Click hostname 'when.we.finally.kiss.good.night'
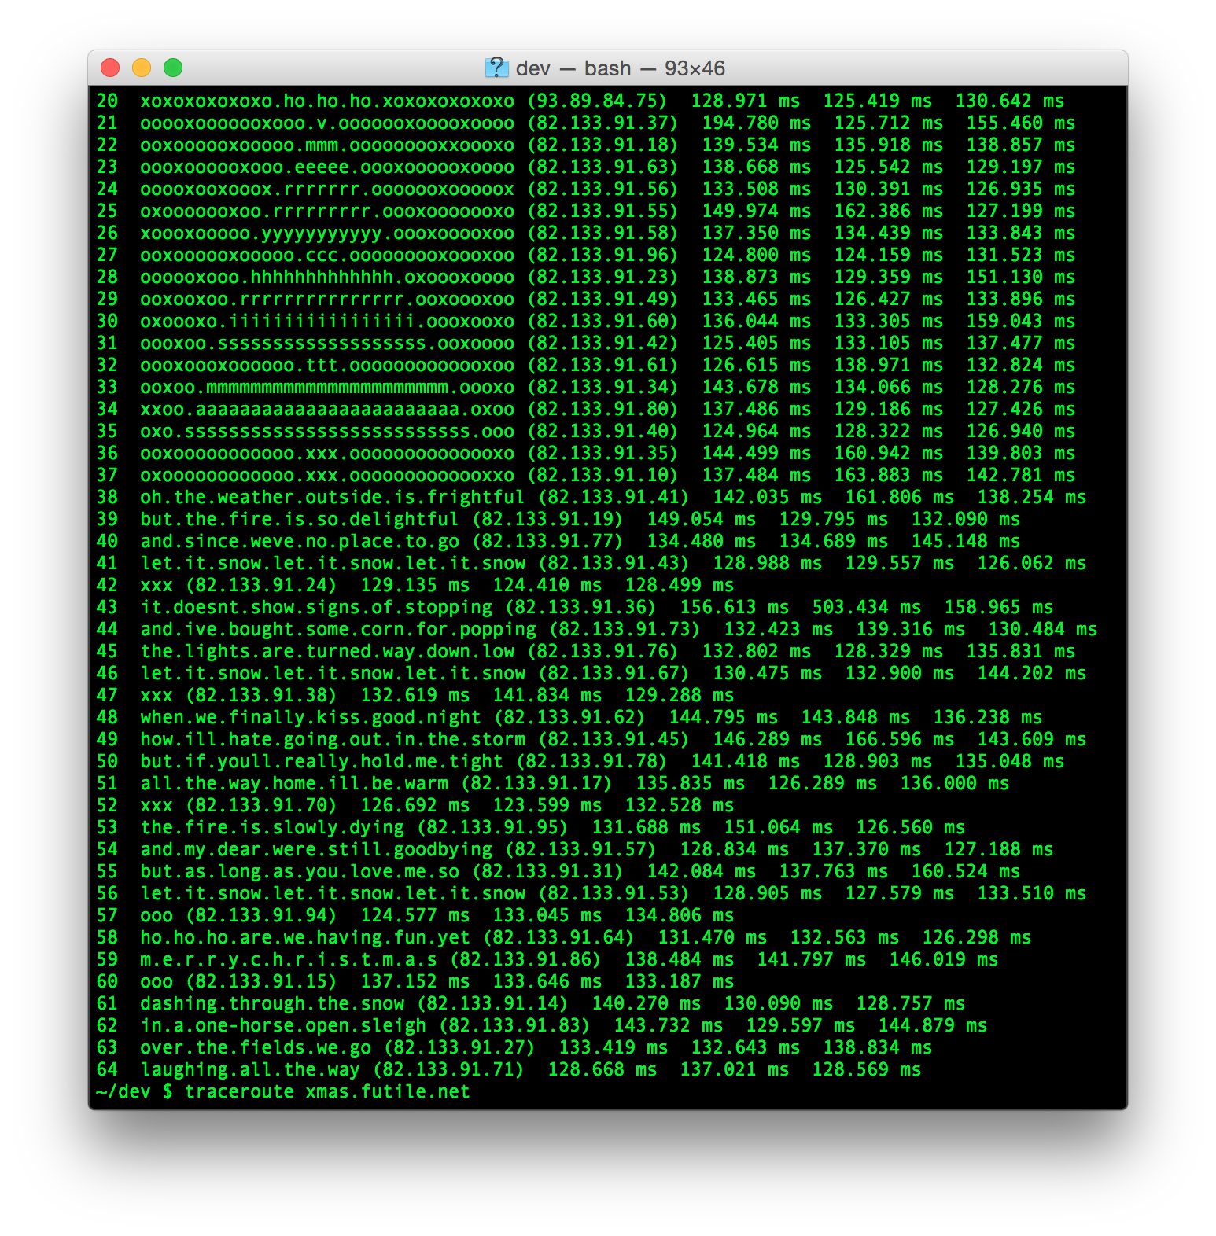This screenshot has width=1216, height=1236. tap(311, 717)
